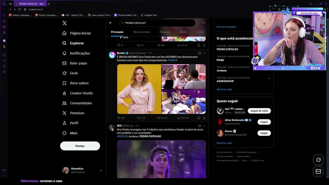Click the X logo in the sidebar
Image resolution: width=329 pixels, height=185 pixels.
65,23
